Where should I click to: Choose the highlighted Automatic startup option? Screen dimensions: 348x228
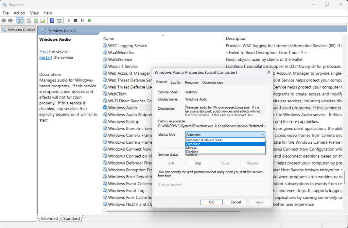tap(225, 144)
